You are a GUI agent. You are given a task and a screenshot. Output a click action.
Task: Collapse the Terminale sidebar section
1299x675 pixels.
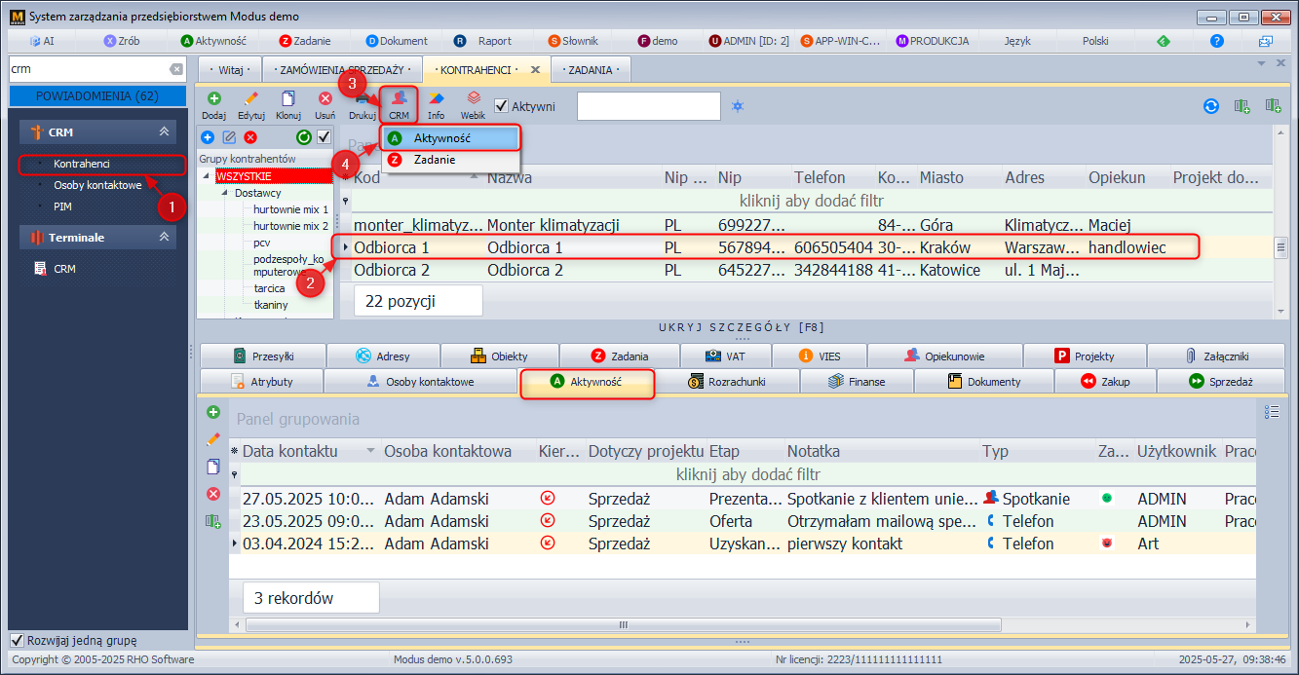[x=164, y=237]
